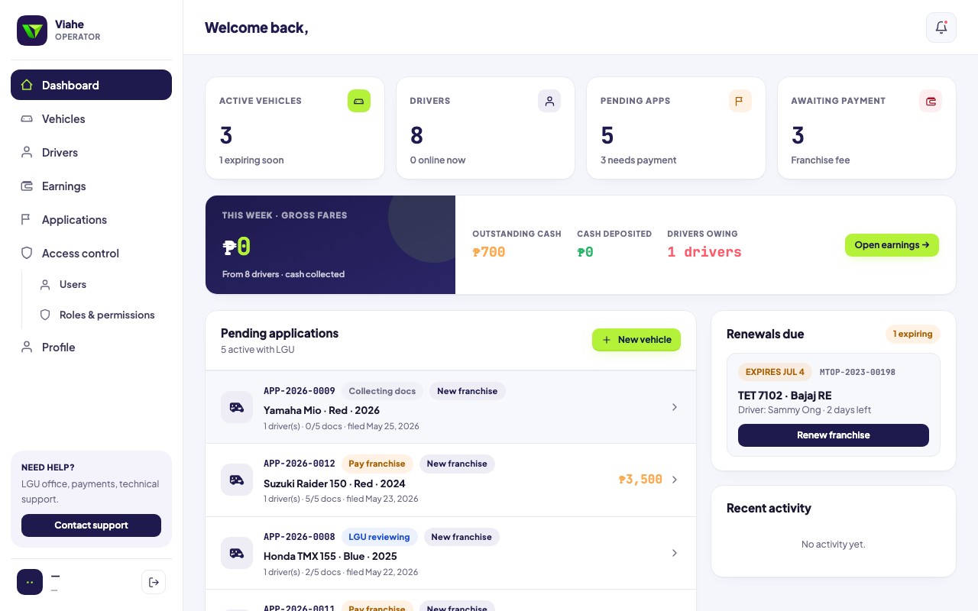
Task: Click 'Pay franchise' badge on APP-2026-0012
Action: click(x=377, y=464)
